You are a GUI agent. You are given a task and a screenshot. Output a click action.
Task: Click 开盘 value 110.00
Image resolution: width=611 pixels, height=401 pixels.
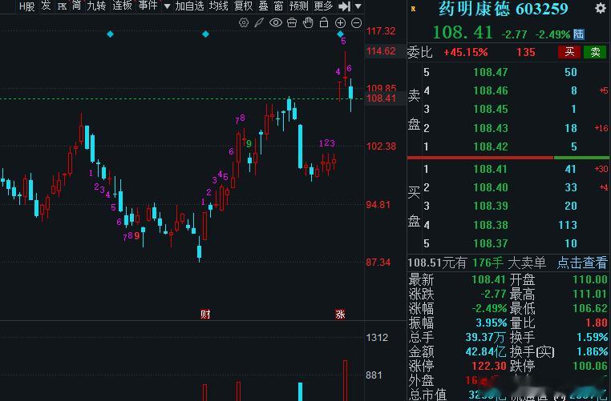(590, 279)
